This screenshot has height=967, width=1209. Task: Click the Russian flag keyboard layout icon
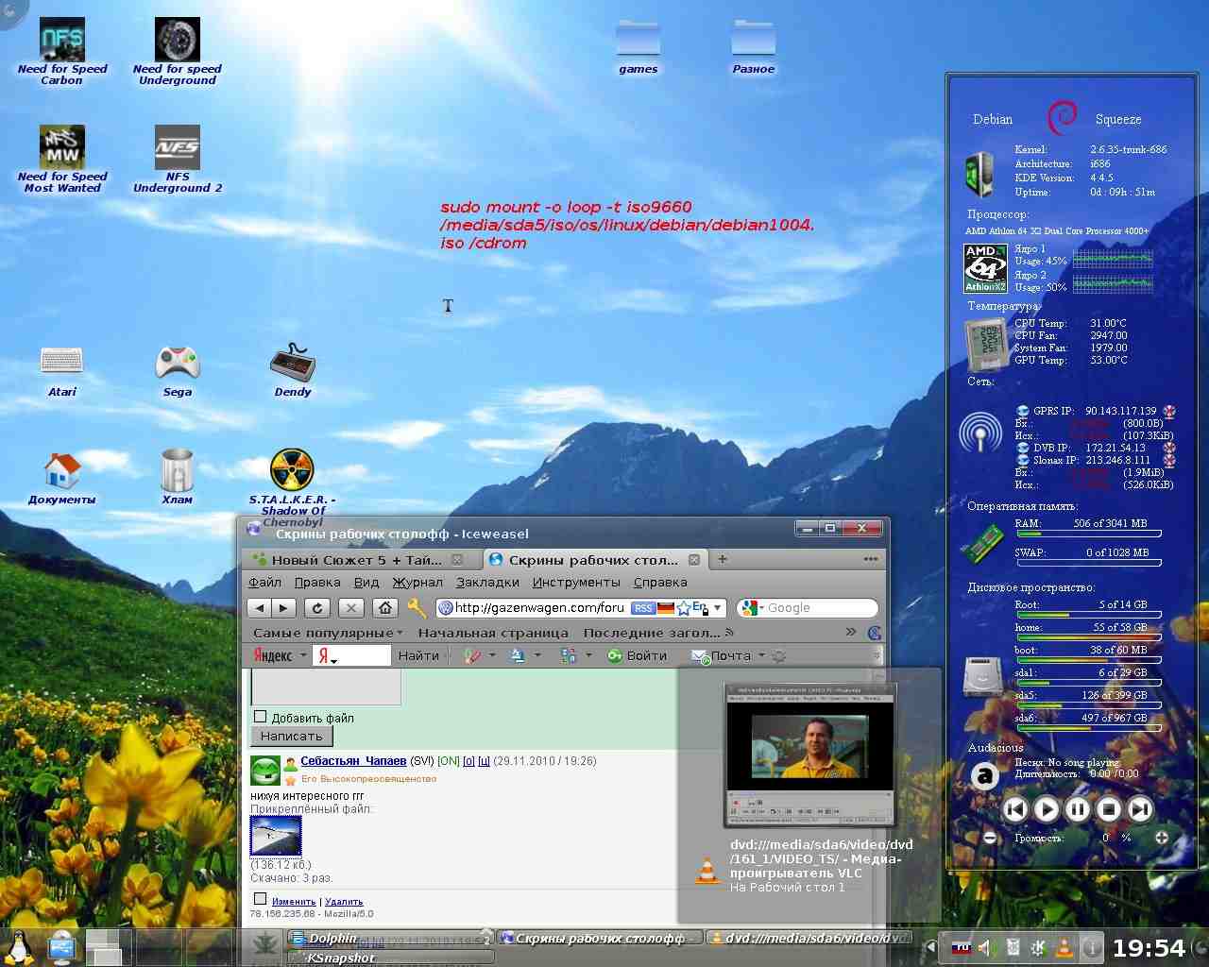(x=962, y=947)
